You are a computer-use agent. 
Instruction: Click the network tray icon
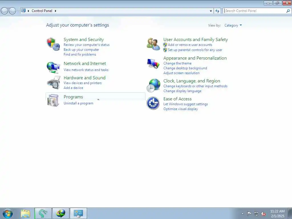click(256, 214)
